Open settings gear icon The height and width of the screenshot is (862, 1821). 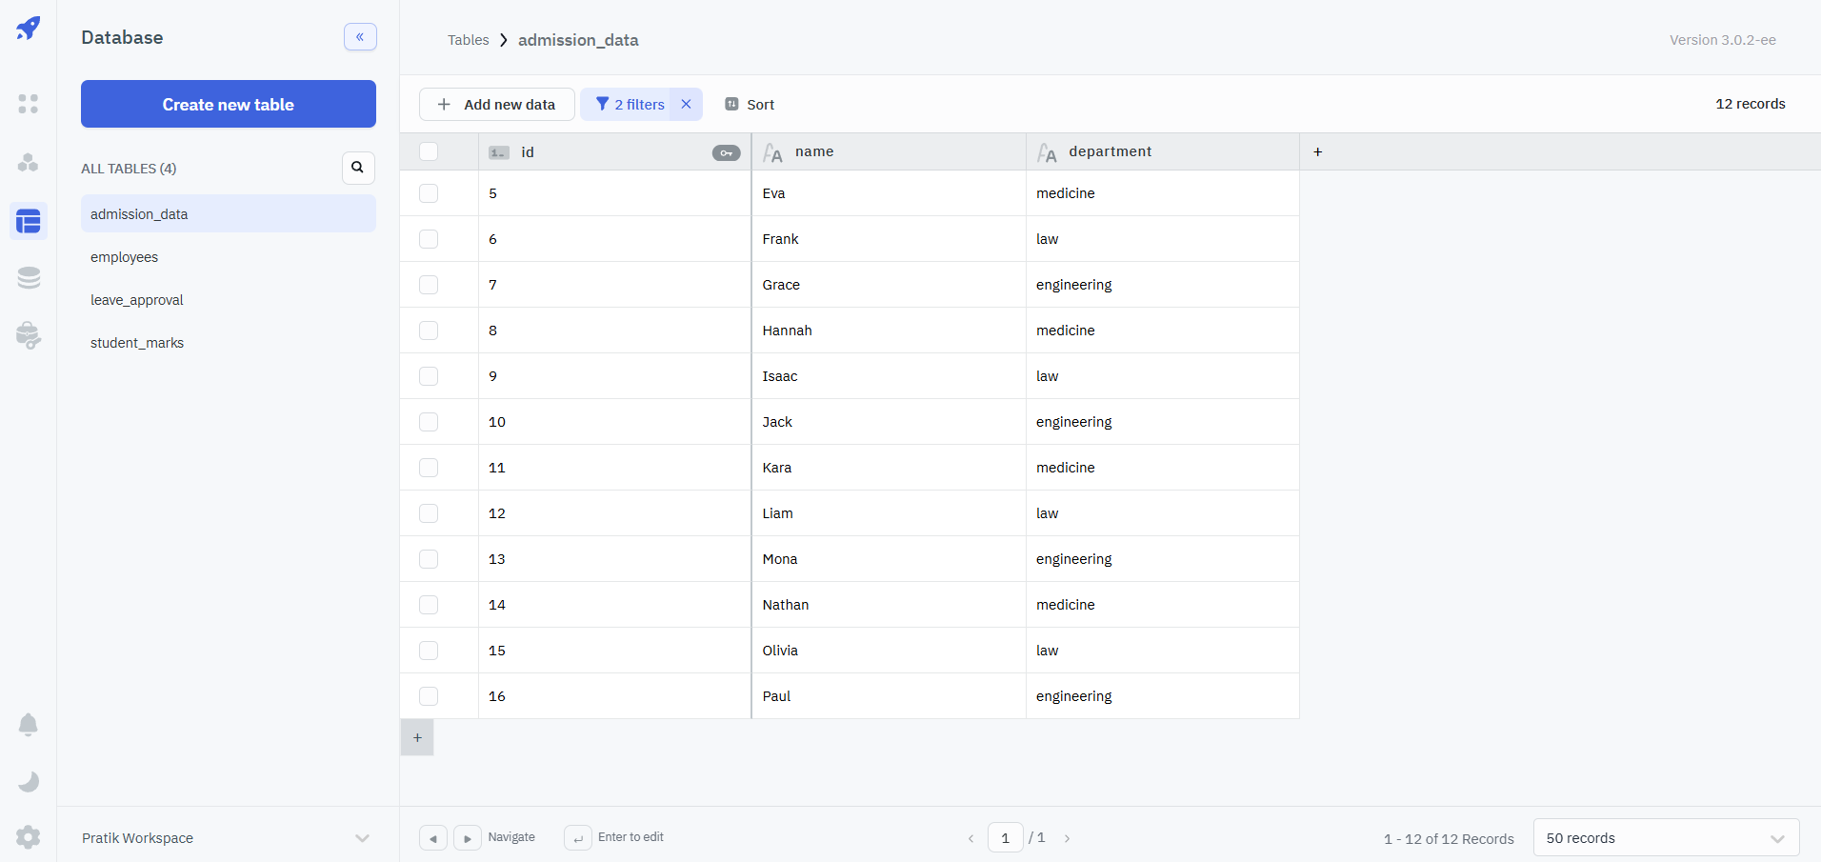[x=29, y=837]
